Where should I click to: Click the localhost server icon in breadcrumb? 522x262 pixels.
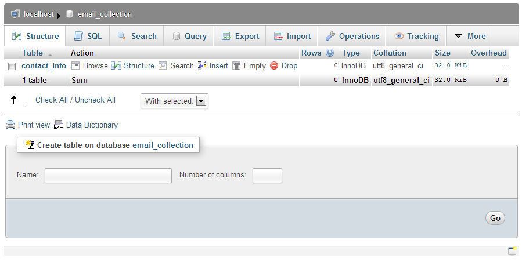(15, 14)
